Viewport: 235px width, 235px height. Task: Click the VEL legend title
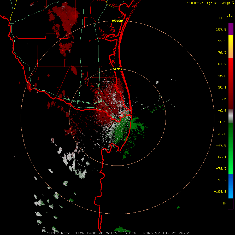click(229, 16)
